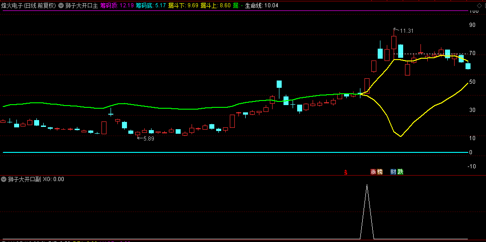Select the 漏斗上: 8.60 readout

[215, 5]
